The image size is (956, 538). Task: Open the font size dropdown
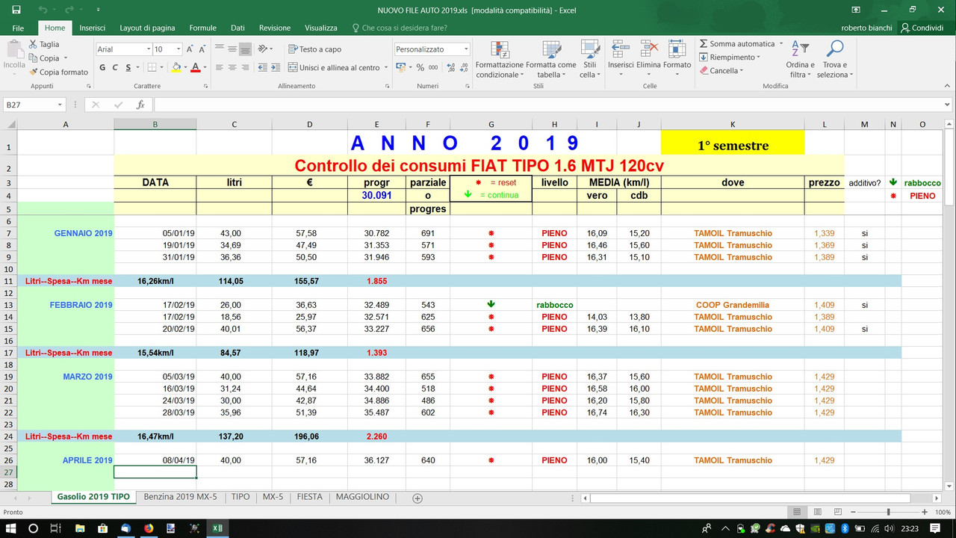[x=178, y=49]
